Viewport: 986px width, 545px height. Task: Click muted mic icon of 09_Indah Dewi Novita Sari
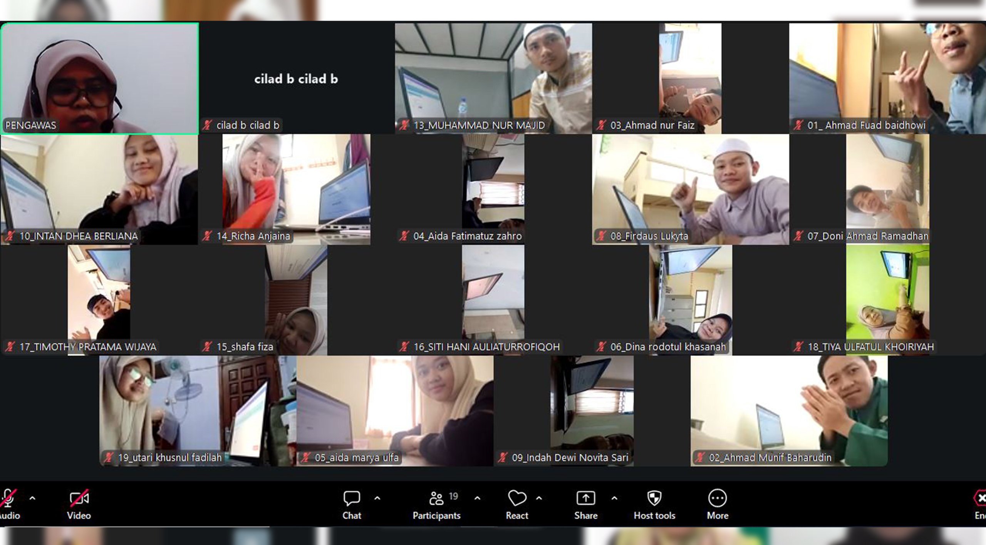[x=503, y=457]
